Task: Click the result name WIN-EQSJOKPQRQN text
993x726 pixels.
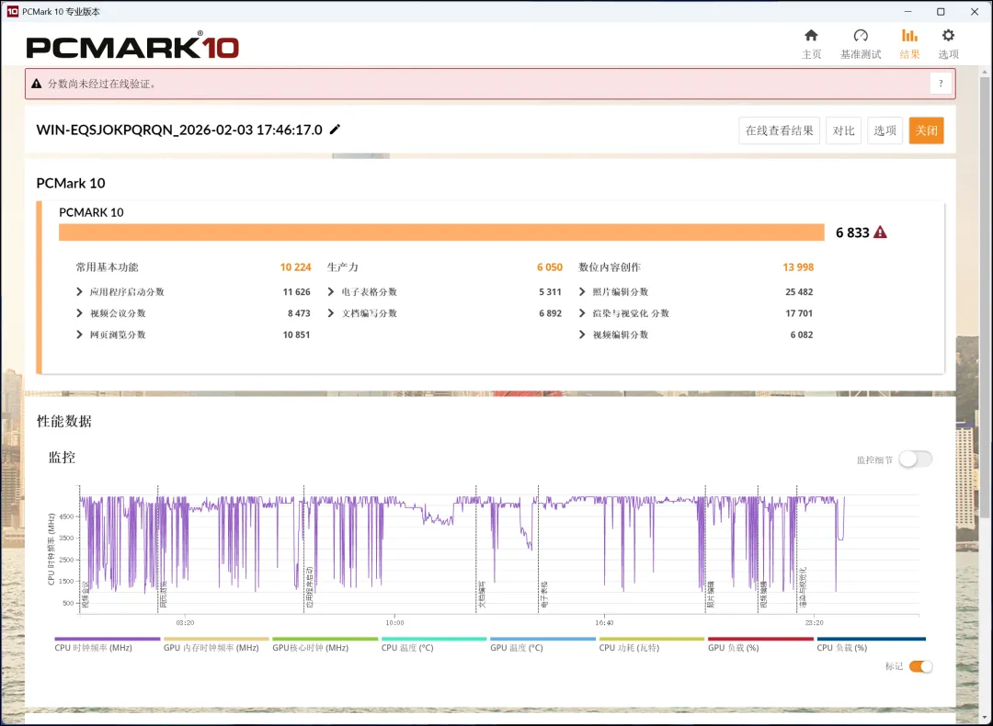Action: [x=179, y=130]
